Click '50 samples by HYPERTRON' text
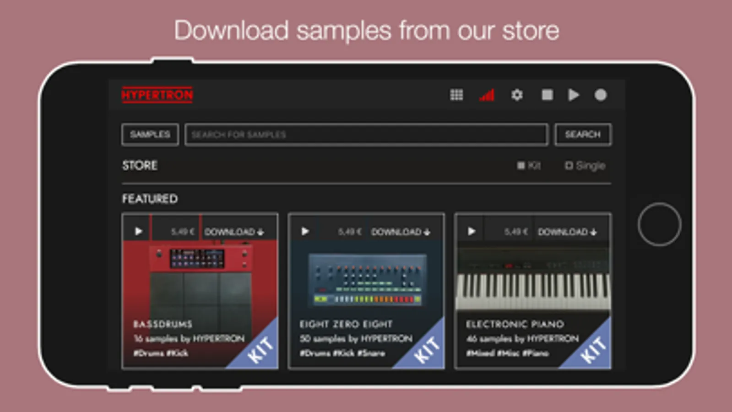The width and height of the screenshot is (732, 412). (356, 339)
